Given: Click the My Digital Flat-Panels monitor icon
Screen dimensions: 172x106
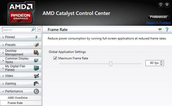Looking at the screenshot, I should 36,68.
